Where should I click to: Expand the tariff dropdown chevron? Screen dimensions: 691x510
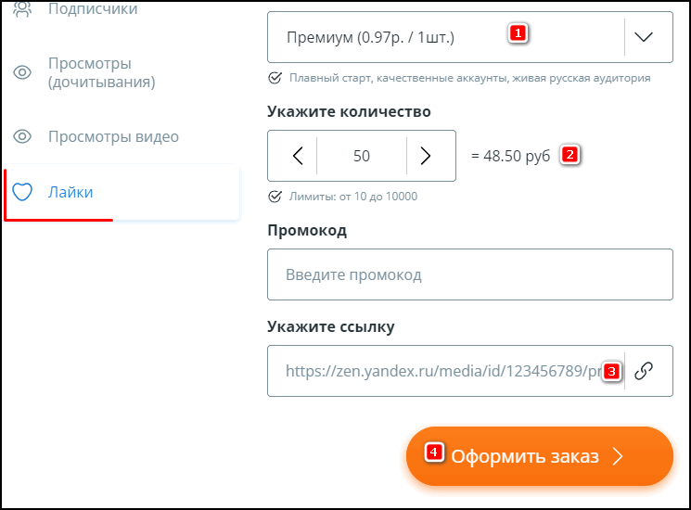point(643,37)
